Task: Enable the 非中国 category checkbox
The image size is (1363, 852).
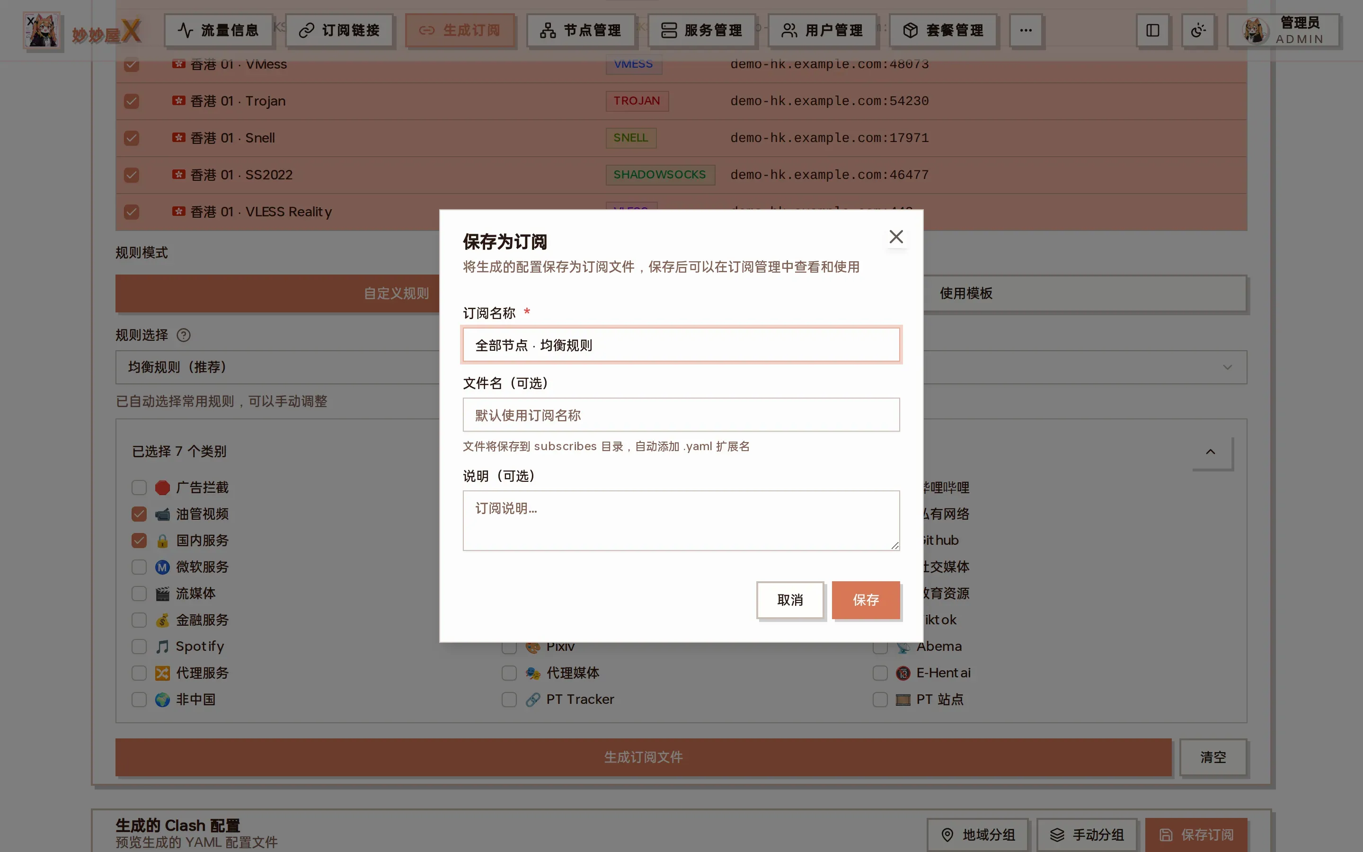Action: point(139,699)
